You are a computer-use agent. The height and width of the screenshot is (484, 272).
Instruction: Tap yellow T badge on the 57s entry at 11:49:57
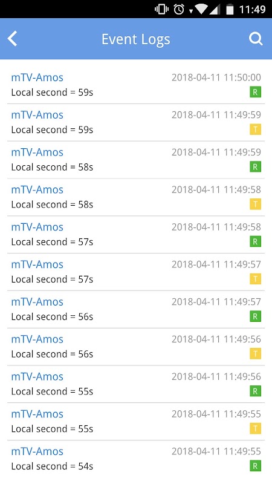tap(255, 279)
